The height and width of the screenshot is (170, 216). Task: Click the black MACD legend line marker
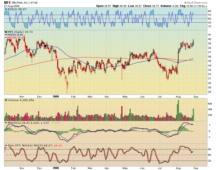[x=6, y=123]
